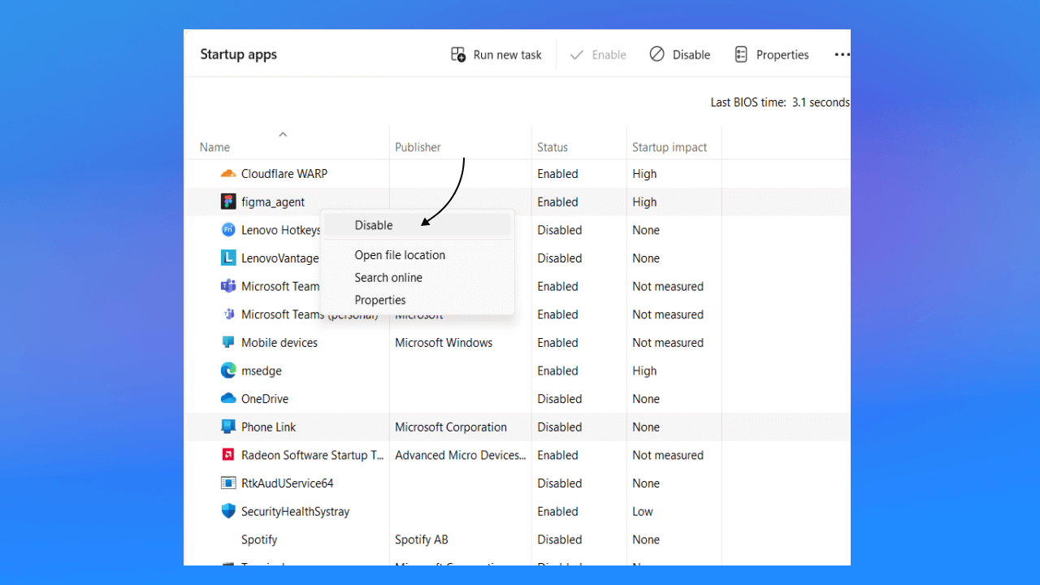This screenshot has width=1040, height=585.
Task: Click Enabled status of Cloudflare WARP
Action: pyautogui.click(x=557, y=174)
